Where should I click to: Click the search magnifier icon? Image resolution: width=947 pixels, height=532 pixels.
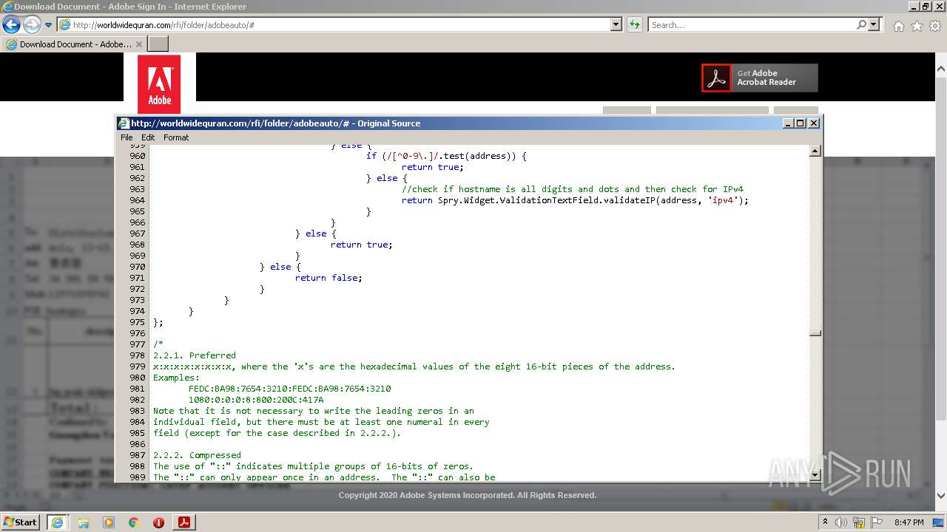tap(861, 24)
